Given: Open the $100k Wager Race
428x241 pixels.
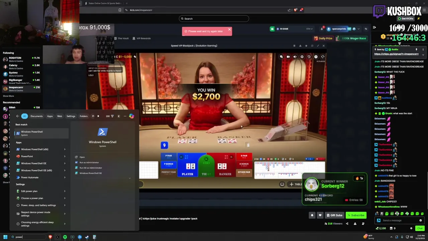Looking at the screenshot, I should point(352,38).
